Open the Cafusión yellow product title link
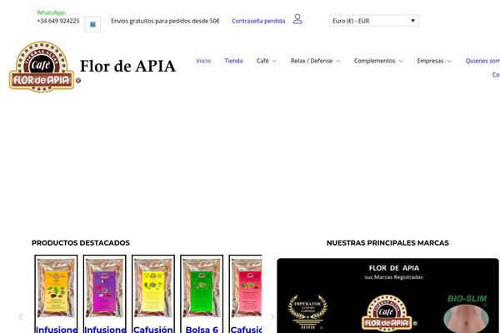Screen dimensions: 500x333 pos(153,329)
